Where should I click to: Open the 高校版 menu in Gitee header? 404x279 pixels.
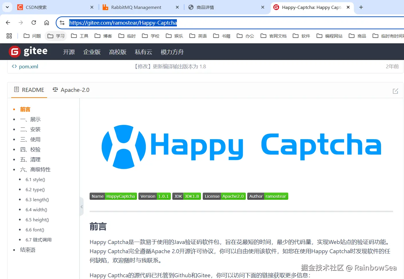(x=118, y=52)
